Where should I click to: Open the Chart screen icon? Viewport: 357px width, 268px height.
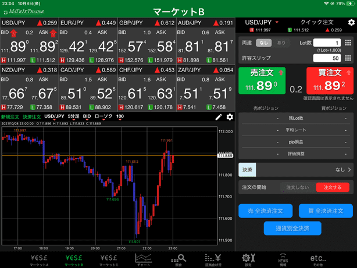(x=144, y=260)
